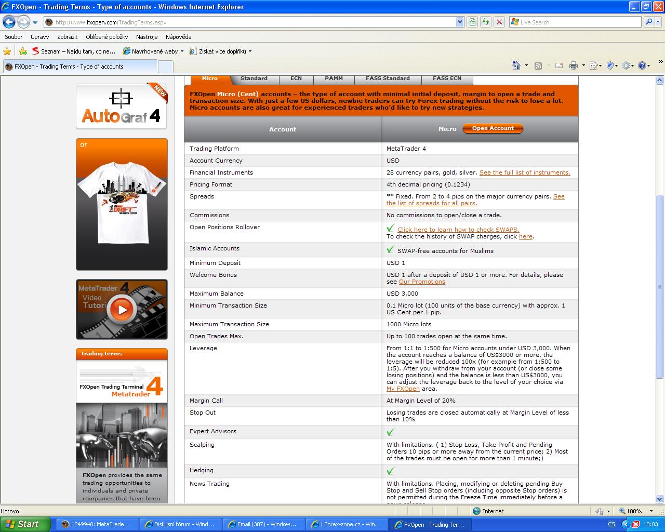Open the Print options dropdown arrow
The width and height of the screenshot is (665, 532).
[583, 65]
